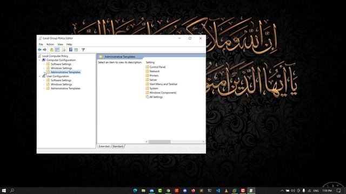Click the taskbar Search magnifier icon
This screenshot has height=194, width=346.
[12, 190]
